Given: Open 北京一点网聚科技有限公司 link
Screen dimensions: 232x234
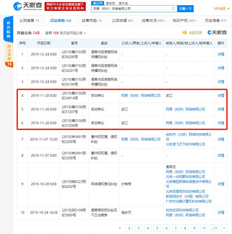Looking at the screenshot, I should click(185, 176).
